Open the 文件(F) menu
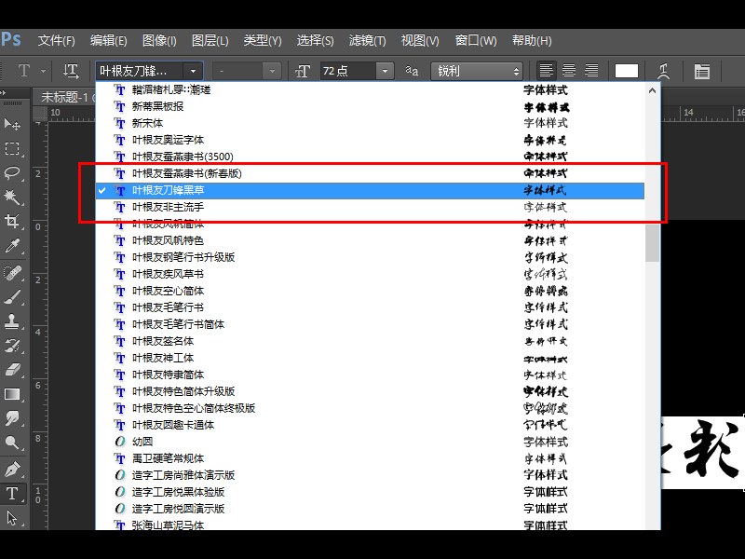745x559 pixels. tap(57, 41)
